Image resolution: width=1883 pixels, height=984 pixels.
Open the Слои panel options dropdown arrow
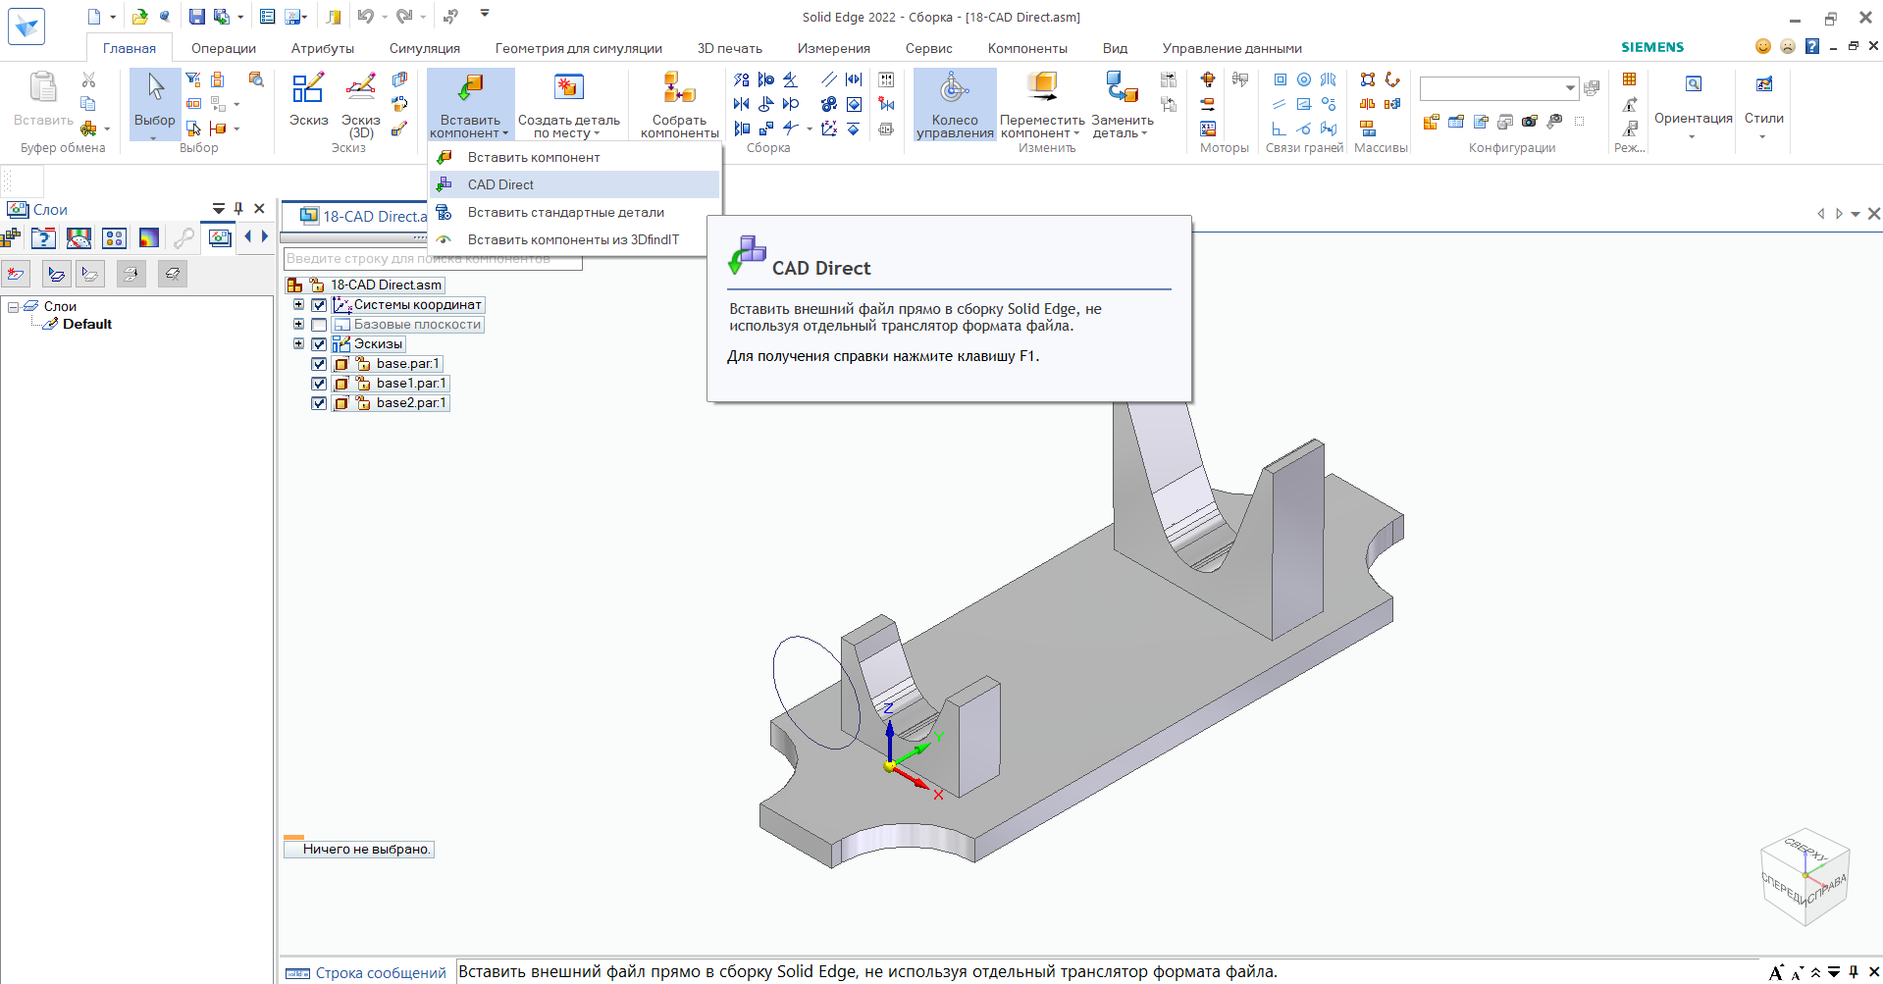pyautogui.click(x=219, y=209)
